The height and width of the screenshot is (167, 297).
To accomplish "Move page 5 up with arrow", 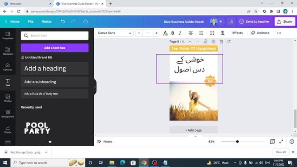I will point(190,41).
